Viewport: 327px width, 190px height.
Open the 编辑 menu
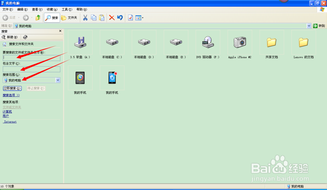(x=22, y=9)
